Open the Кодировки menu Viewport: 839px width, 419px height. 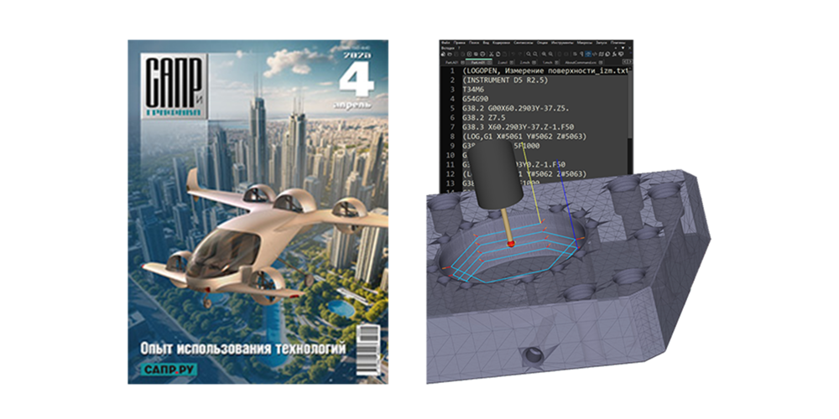tap(501, 41)
